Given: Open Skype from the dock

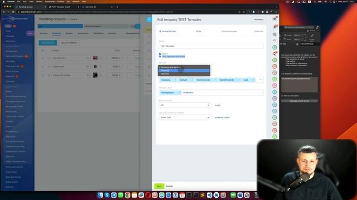Looking at the screenshot, I should click(x=107, y=195).
